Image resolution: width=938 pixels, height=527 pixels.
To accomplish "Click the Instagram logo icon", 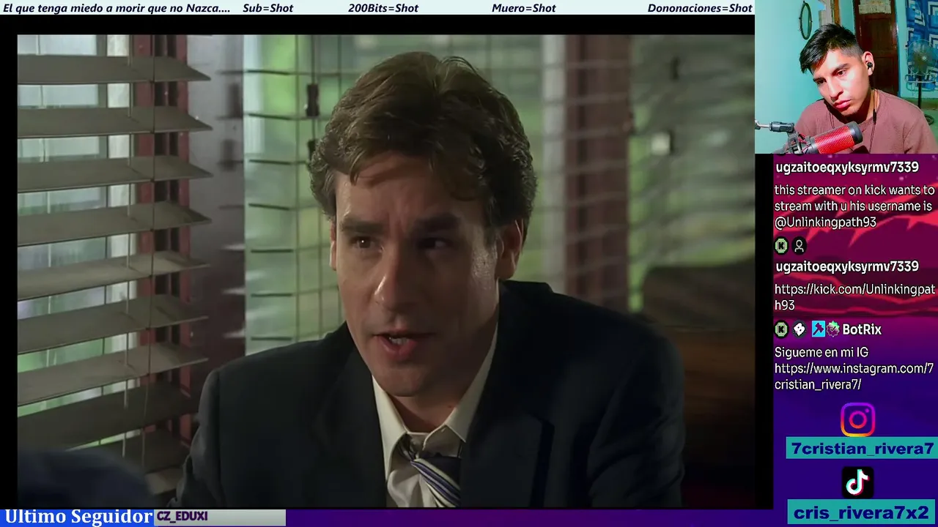I will (x=857, y=420).
